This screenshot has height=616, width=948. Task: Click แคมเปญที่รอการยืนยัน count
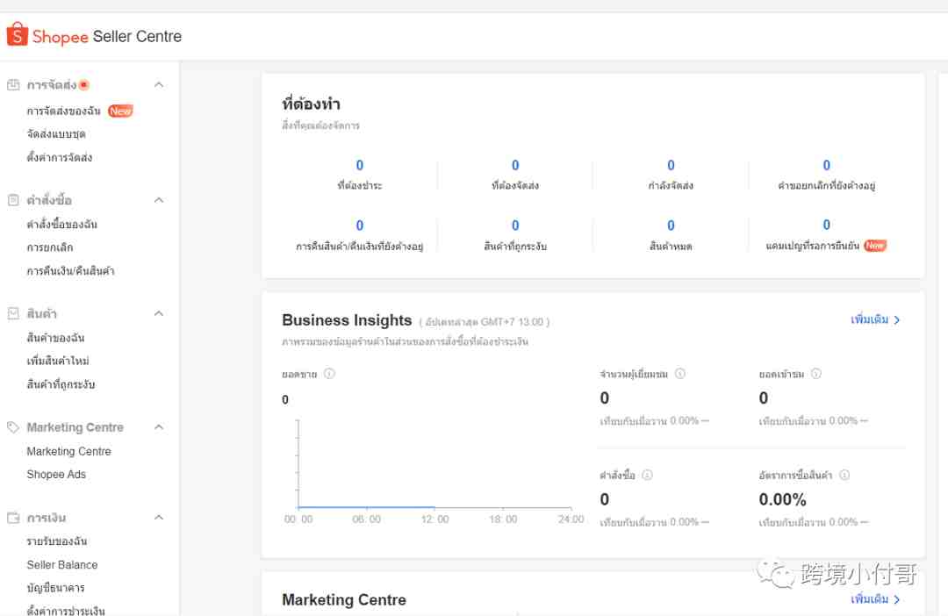[827, 225]
